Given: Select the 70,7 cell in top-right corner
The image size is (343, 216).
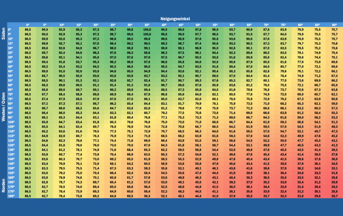Looking at the screenshot, I should (x=334, y=30).
